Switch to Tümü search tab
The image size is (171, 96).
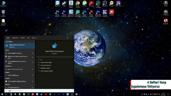pos(8,38)
